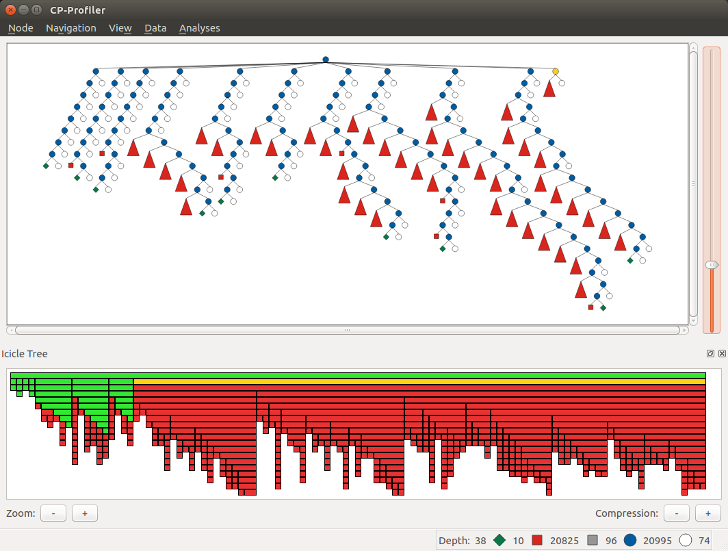The image size is (728, 551).
Task: Click the blue circle branch-nodes icon in status bar
Action: point(630,540)
